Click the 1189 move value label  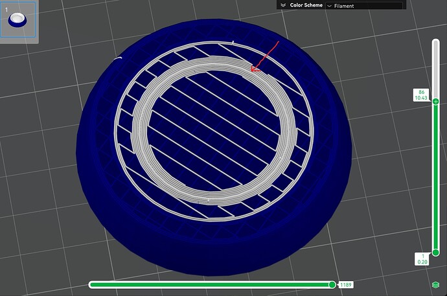pyautogui.click(x=346, y=285)
